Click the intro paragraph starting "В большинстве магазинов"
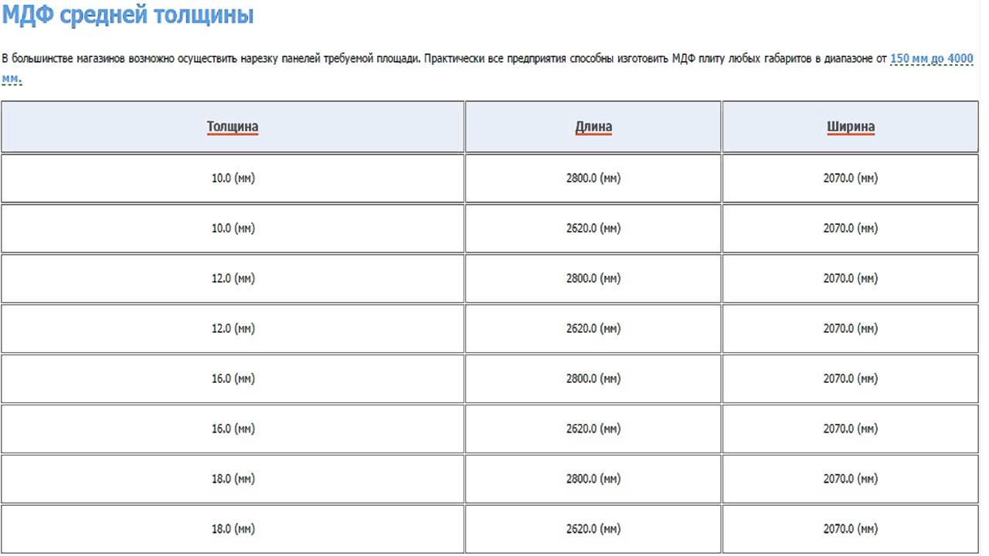 point(386,59)
